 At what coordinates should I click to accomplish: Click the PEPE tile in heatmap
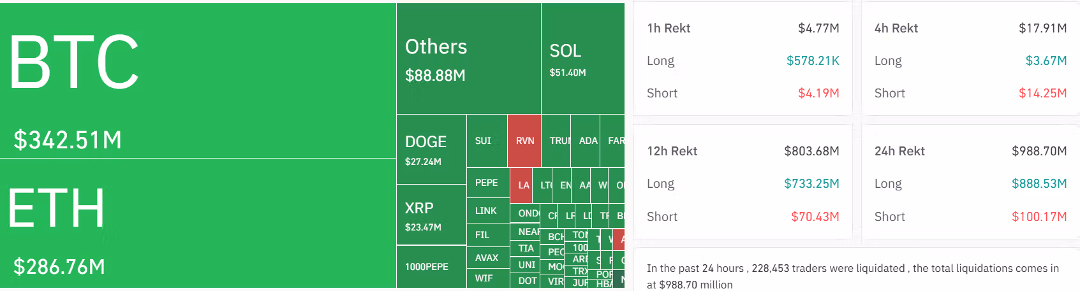click(488, 183)
